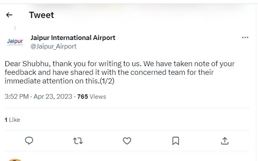258x161 pixels.
Task: View the 765 Views analytics
Action: pyautogui.click(x=91, y=96)
